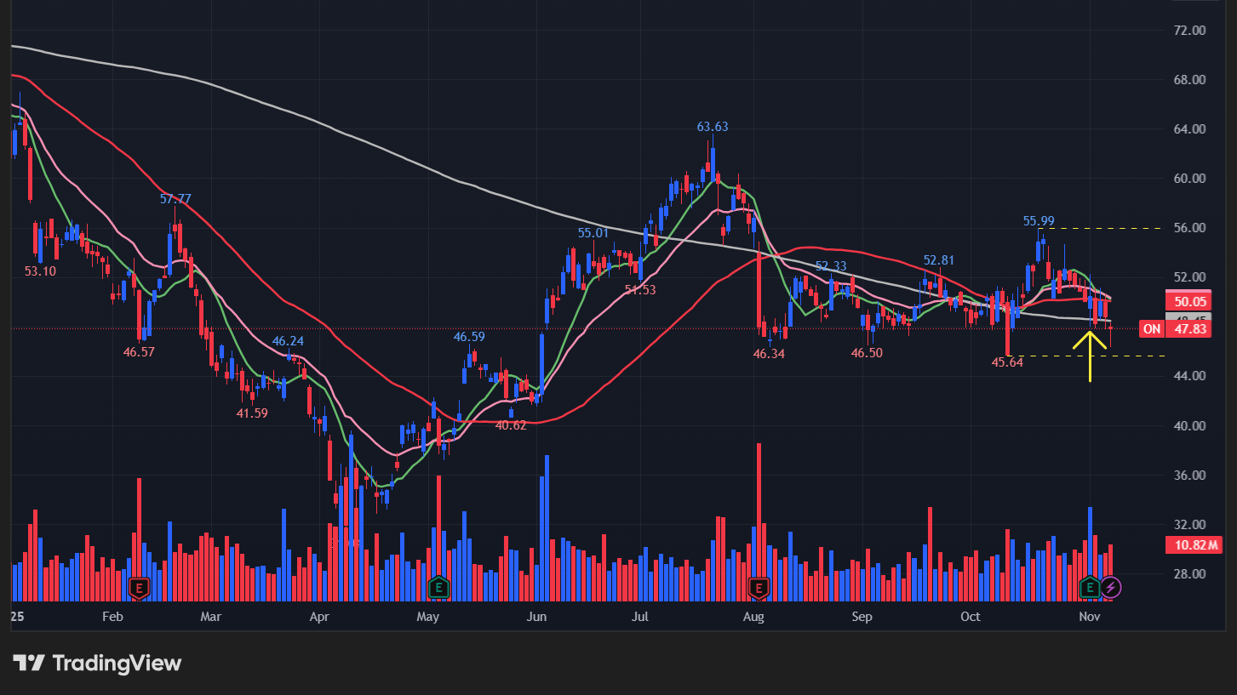Click the 50.05 moving average price label
Screen dimensions: 1237x695
(1190, 301)
